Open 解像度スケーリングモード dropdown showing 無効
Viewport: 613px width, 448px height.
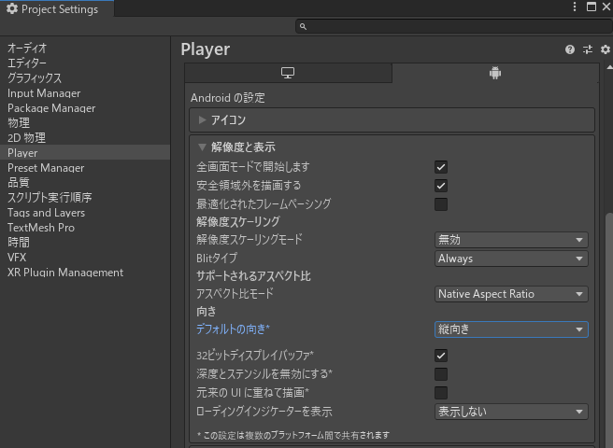point(511,240)
